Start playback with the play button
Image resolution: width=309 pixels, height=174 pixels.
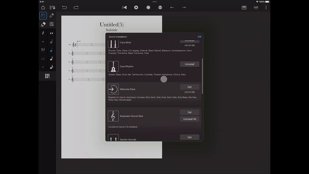point(136,8)
